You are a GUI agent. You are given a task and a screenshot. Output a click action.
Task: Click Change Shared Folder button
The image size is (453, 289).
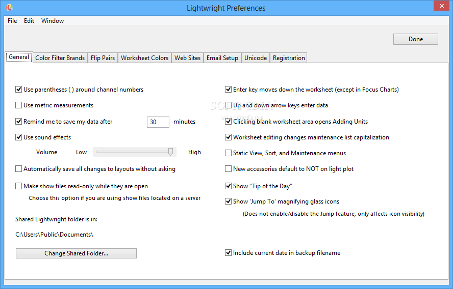77,253
